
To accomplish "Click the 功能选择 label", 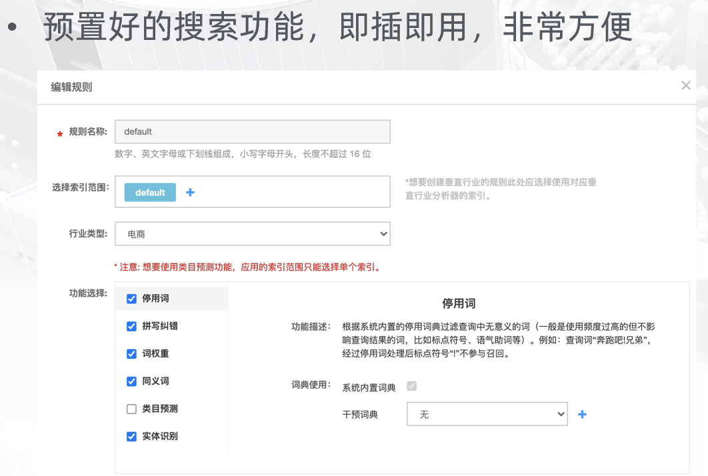I will pyautogui.click(x=88, y=293).
